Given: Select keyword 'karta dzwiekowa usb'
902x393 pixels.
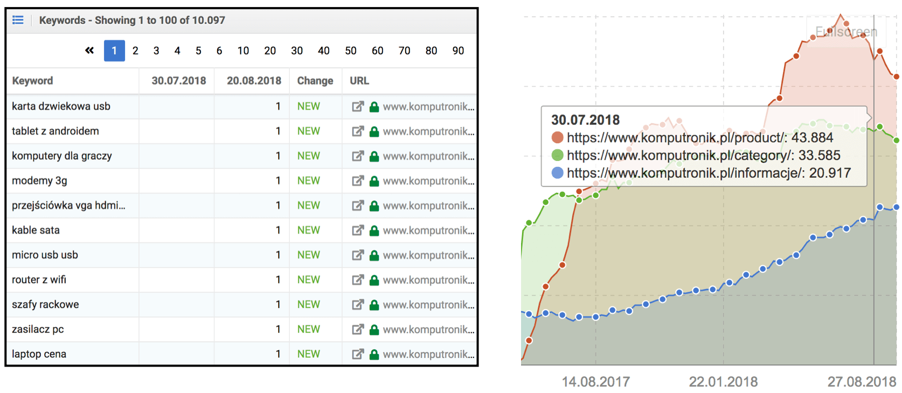Looking at the screenshot, I should click(61, 107).
